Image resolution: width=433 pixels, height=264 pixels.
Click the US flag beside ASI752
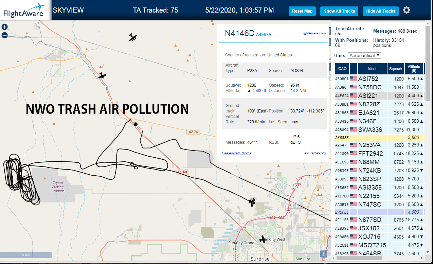point(354,79)
